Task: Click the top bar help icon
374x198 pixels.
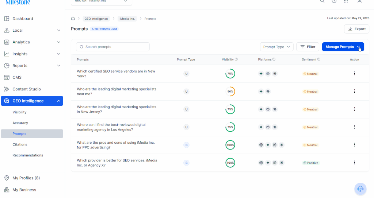Action: 334,1
